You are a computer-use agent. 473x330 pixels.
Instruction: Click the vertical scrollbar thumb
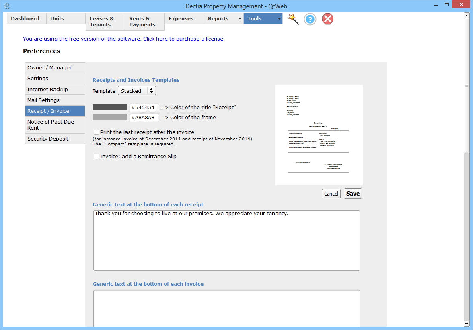click(467, 86)
